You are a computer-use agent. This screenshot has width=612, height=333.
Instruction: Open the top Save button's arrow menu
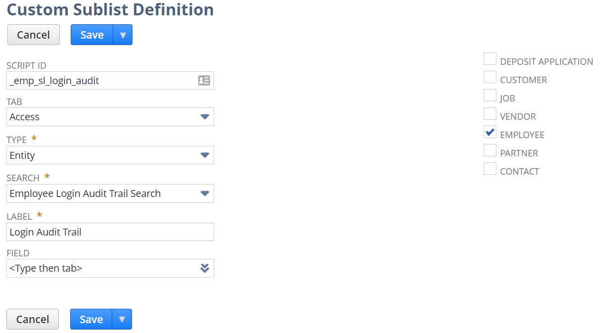pos(123,35)
